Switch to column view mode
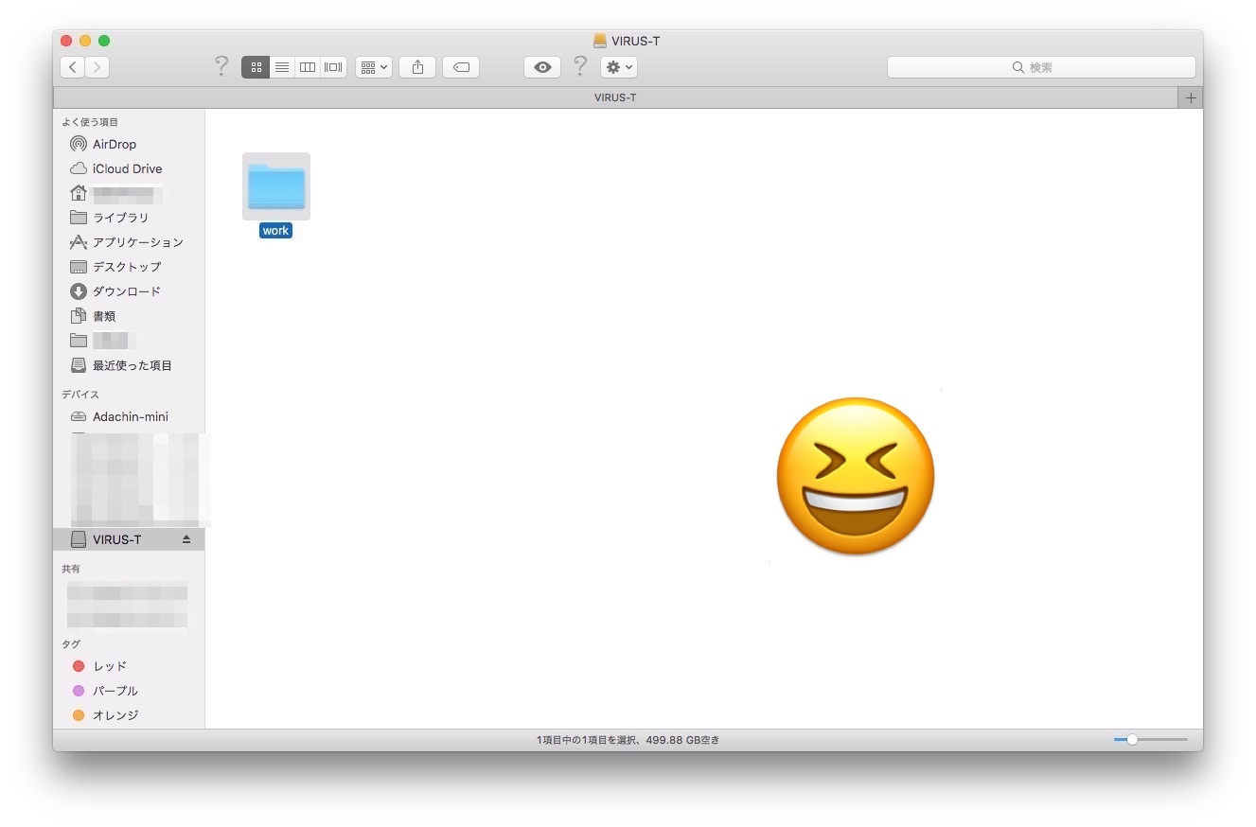The image size is (1256, 827). click(308, 67)
